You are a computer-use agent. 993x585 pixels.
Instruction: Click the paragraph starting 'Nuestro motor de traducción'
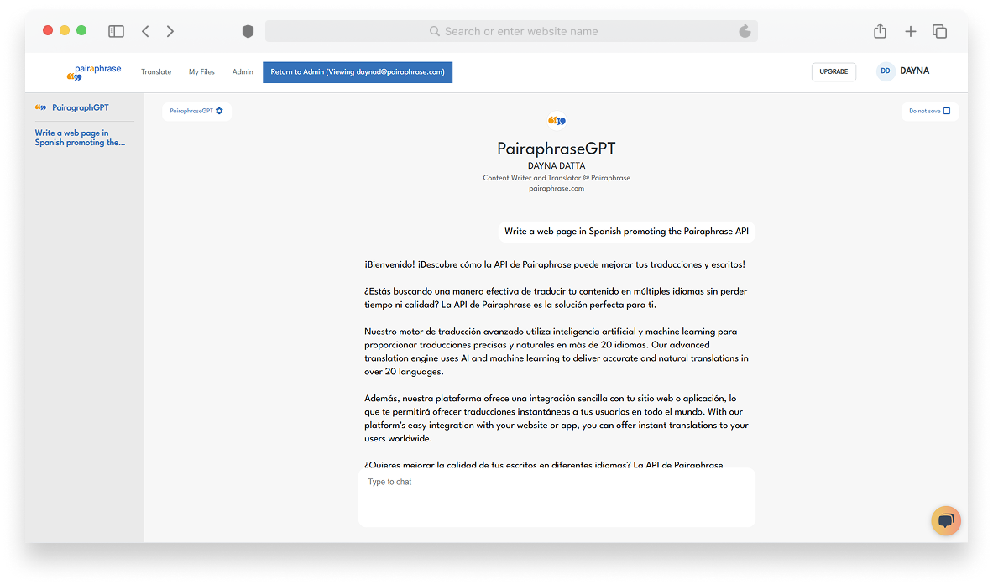pos(556,352)
